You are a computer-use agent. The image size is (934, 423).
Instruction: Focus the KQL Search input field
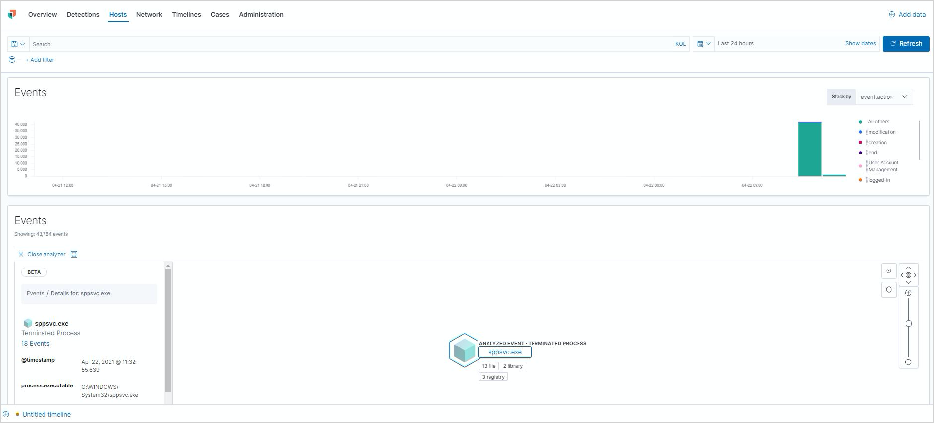(x=351, y=44)
